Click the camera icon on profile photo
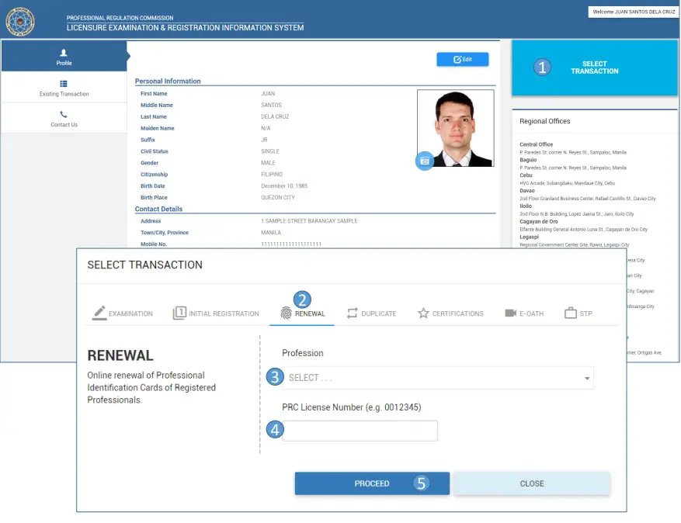The width and height of the screenshot is (681, 523). [425, 161]
